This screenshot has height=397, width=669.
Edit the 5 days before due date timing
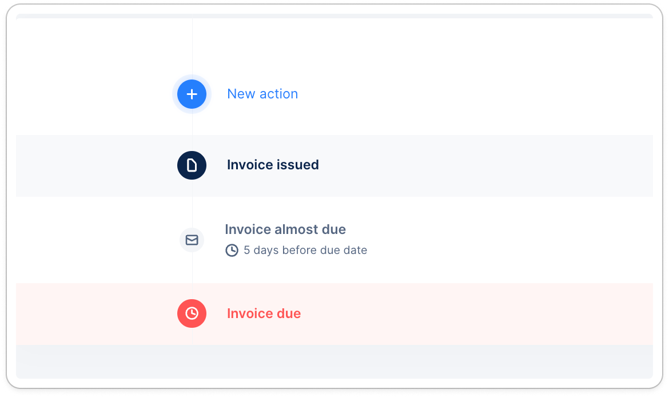coord(305,251)
